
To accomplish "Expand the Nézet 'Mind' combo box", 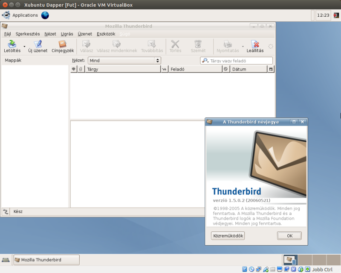I will (x=124, y=60).
